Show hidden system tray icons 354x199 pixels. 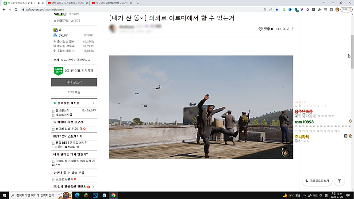tap(304, 195)
